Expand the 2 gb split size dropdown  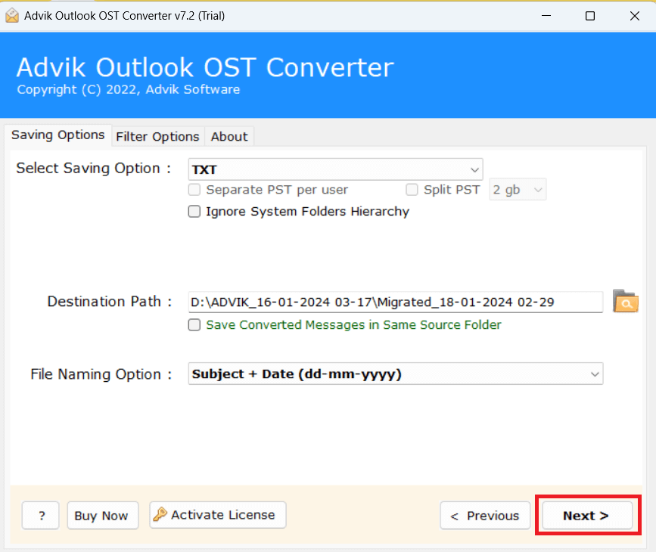pyautogui.click(x=518, y=190)
